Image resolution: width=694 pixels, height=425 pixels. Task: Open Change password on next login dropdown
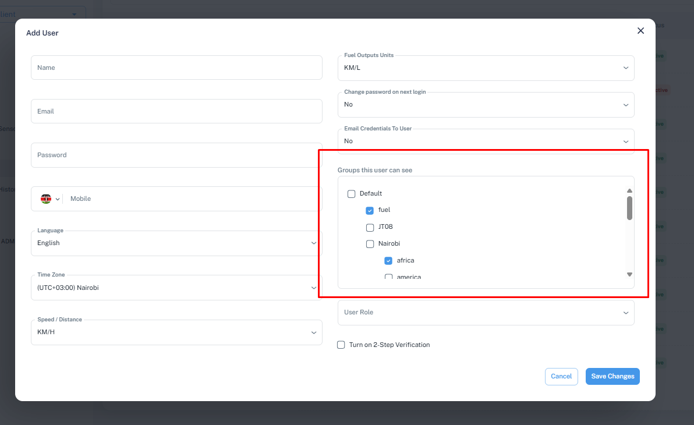pos(486,104)
